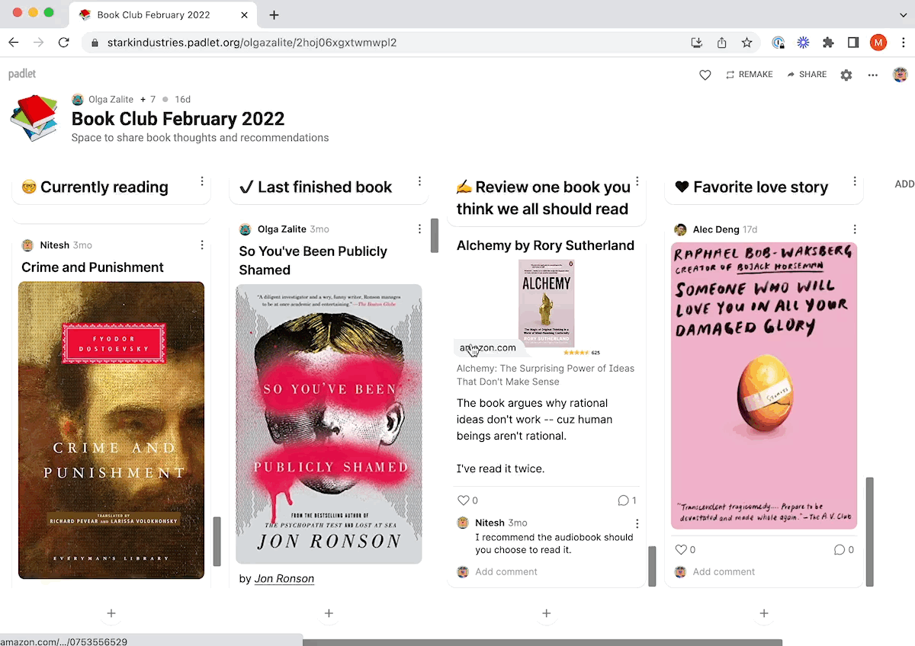Viewport: 915px width, 646px height.
Task: Click the contributors +7 count
Action: tap(148, 99)
